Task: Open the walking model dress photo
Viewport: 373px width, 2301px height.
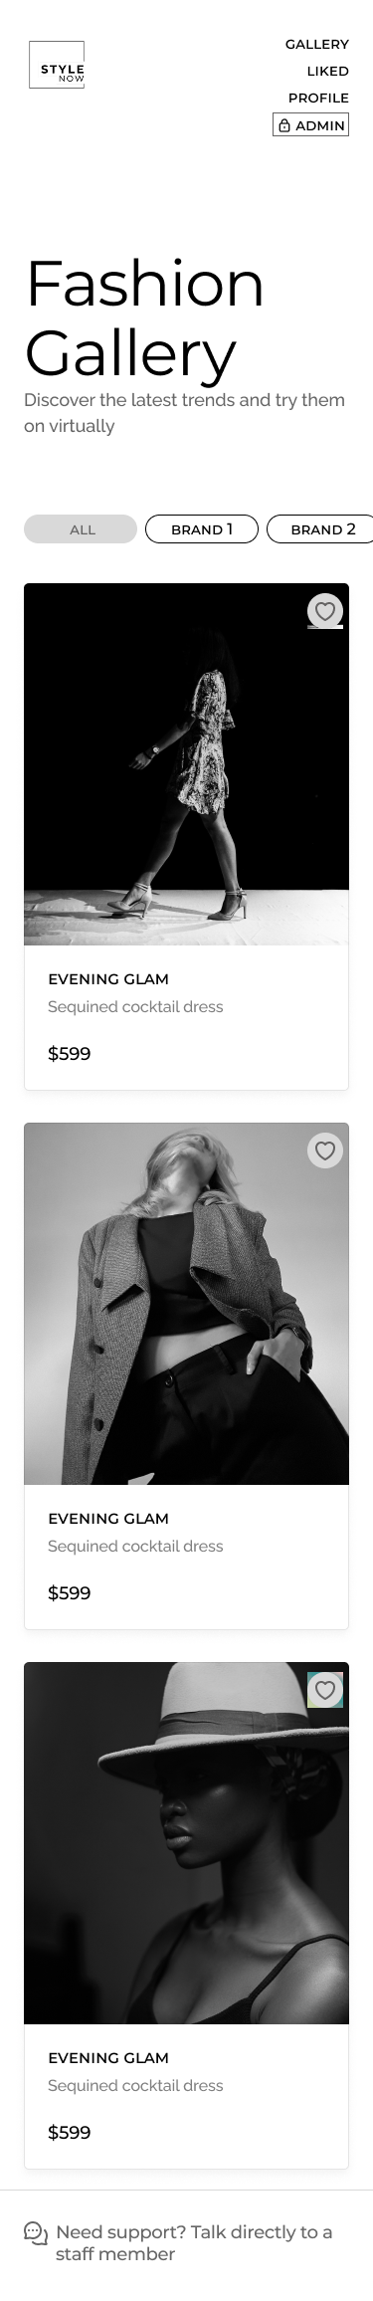Action: point(187,763)
